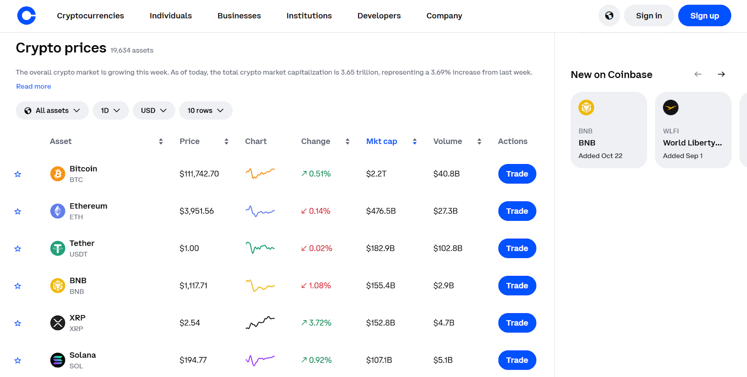
Task: Open the Ethereum asset name link
Action: pos(89,206)
